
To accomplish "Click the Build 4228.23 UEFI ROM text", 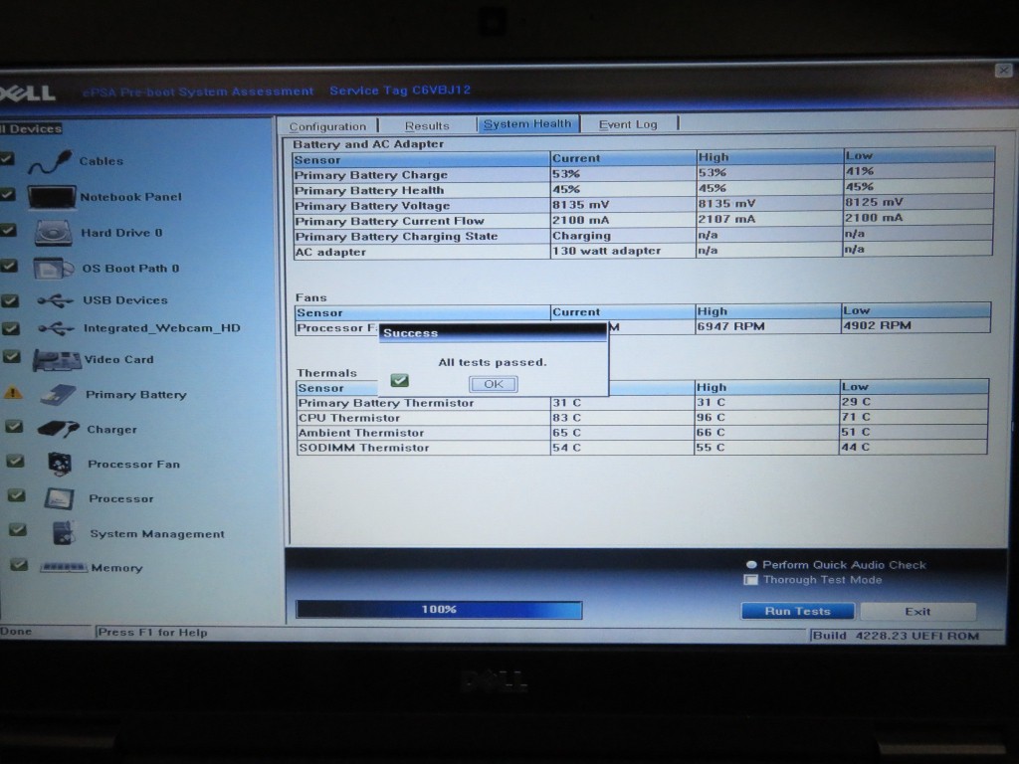I will (897, 636).
